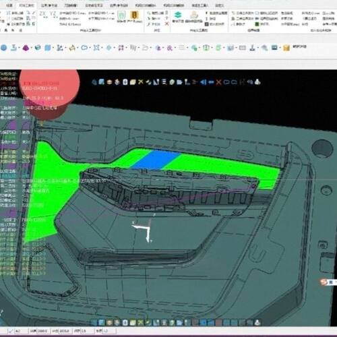Click the blue sphere icon in main toolbar
Screen dimensions: 337x337
pos(4,48)
